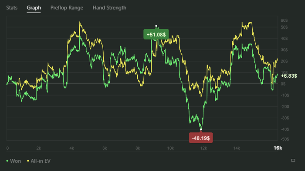The height and width of the screenshot is (171, 305).
Task: Click the 60$ label on the y-axis
Action: tap(284, 20)
